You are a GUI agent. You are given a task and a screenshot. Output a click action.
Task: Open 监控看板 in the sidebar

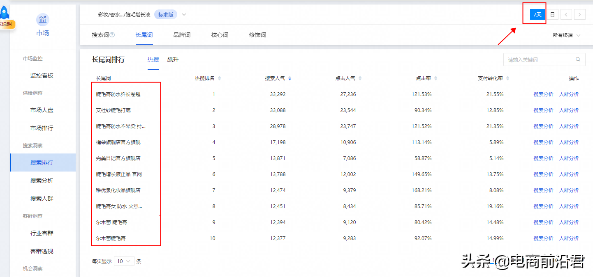coord(42,76)
